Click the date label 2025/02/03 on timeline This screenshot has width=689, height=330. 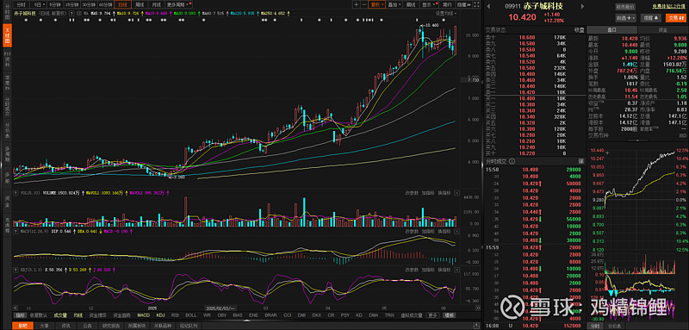(x=221, y=308)
